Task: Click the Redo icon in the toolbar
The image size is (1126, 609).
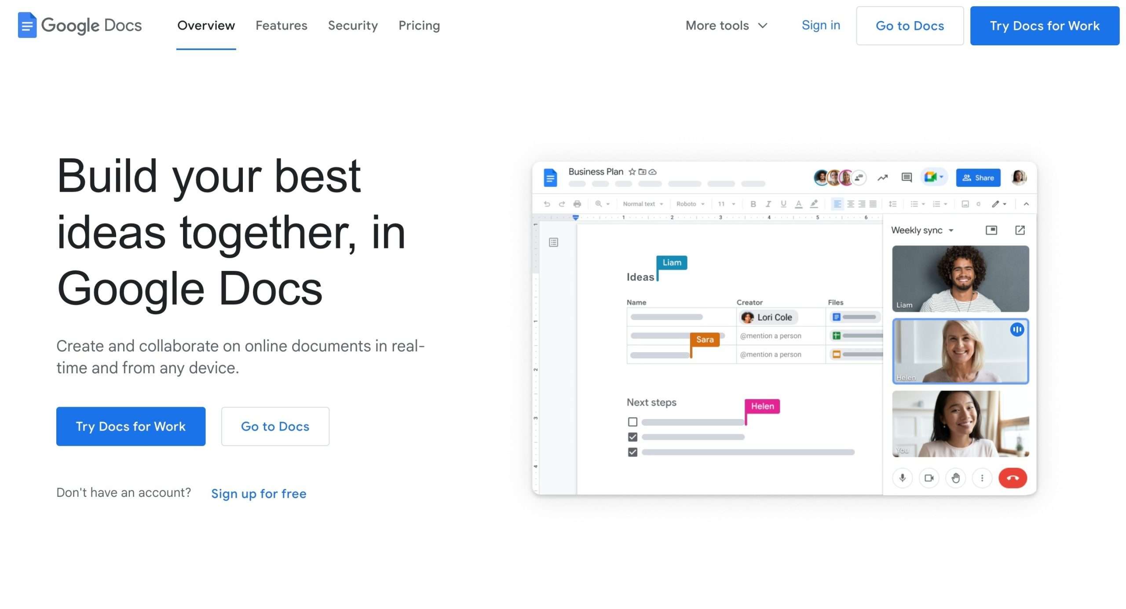Action: [562, 204]
